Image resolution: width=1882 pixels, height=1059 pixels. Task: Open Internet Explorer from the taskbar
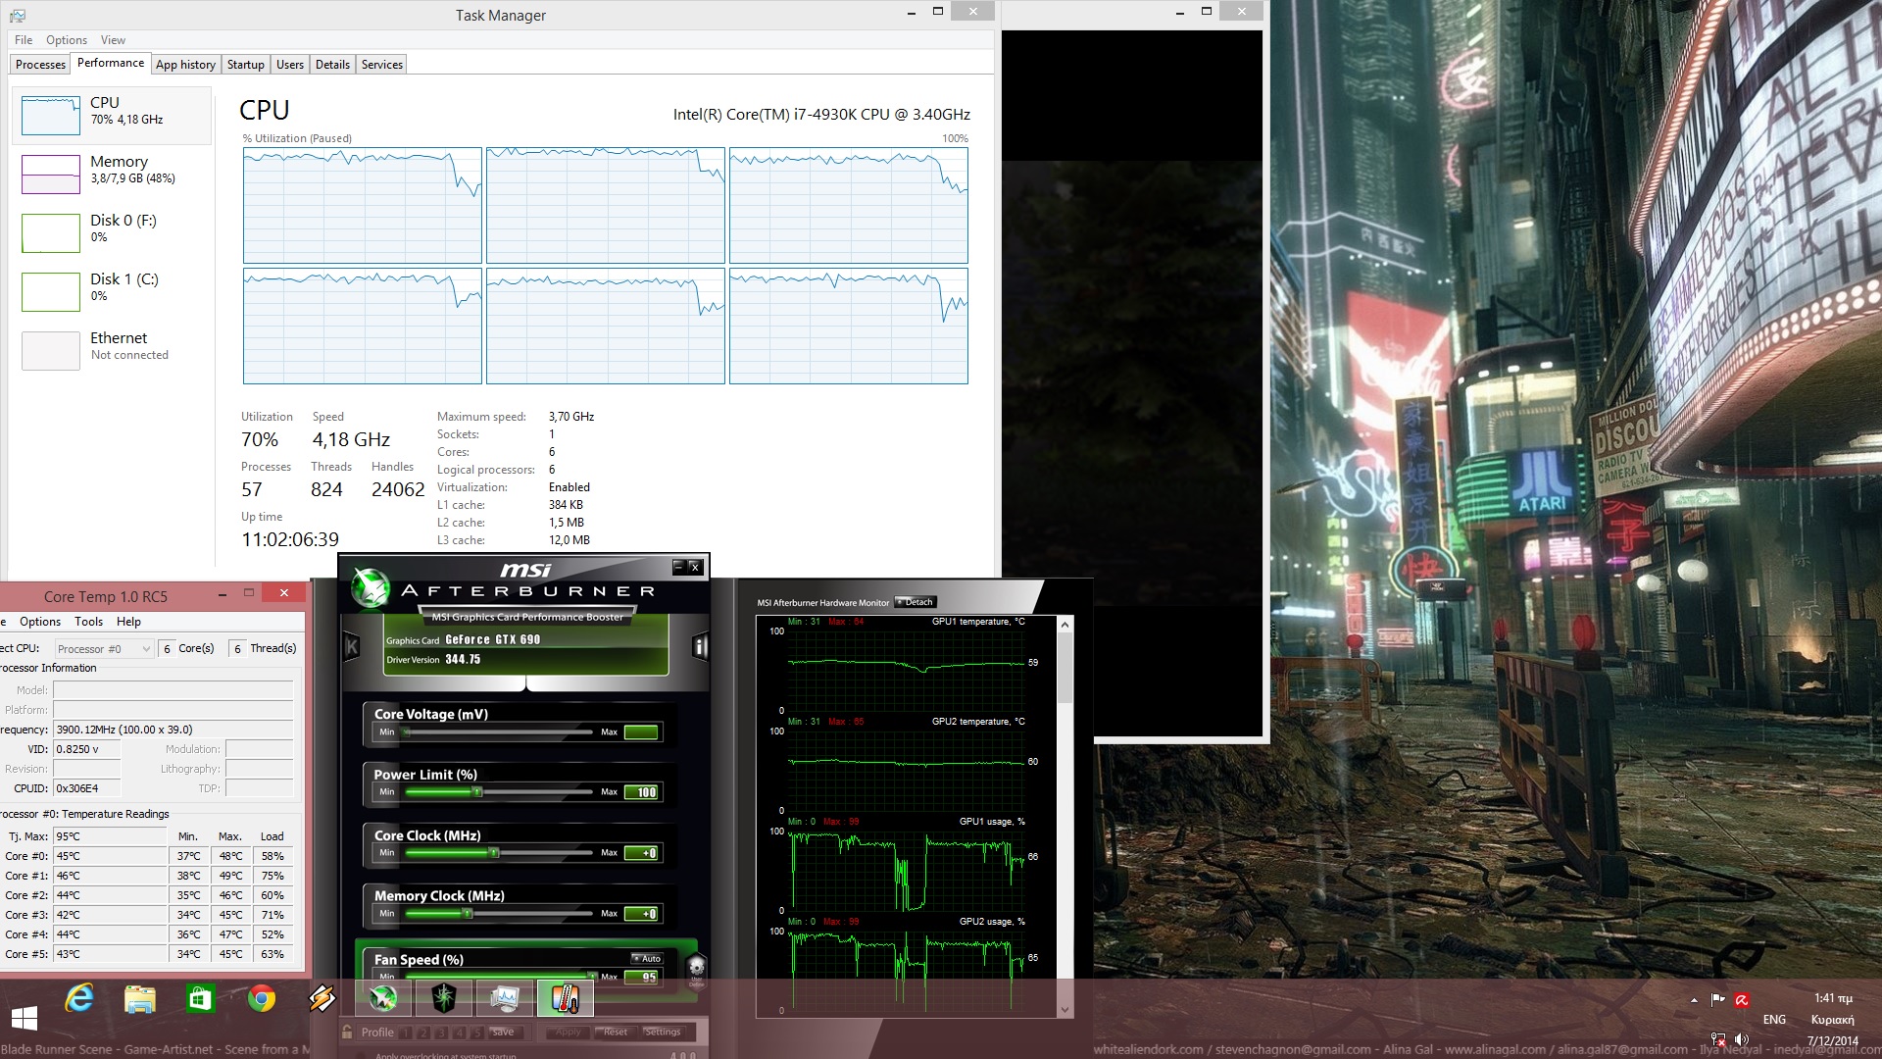tap(79, 999)
